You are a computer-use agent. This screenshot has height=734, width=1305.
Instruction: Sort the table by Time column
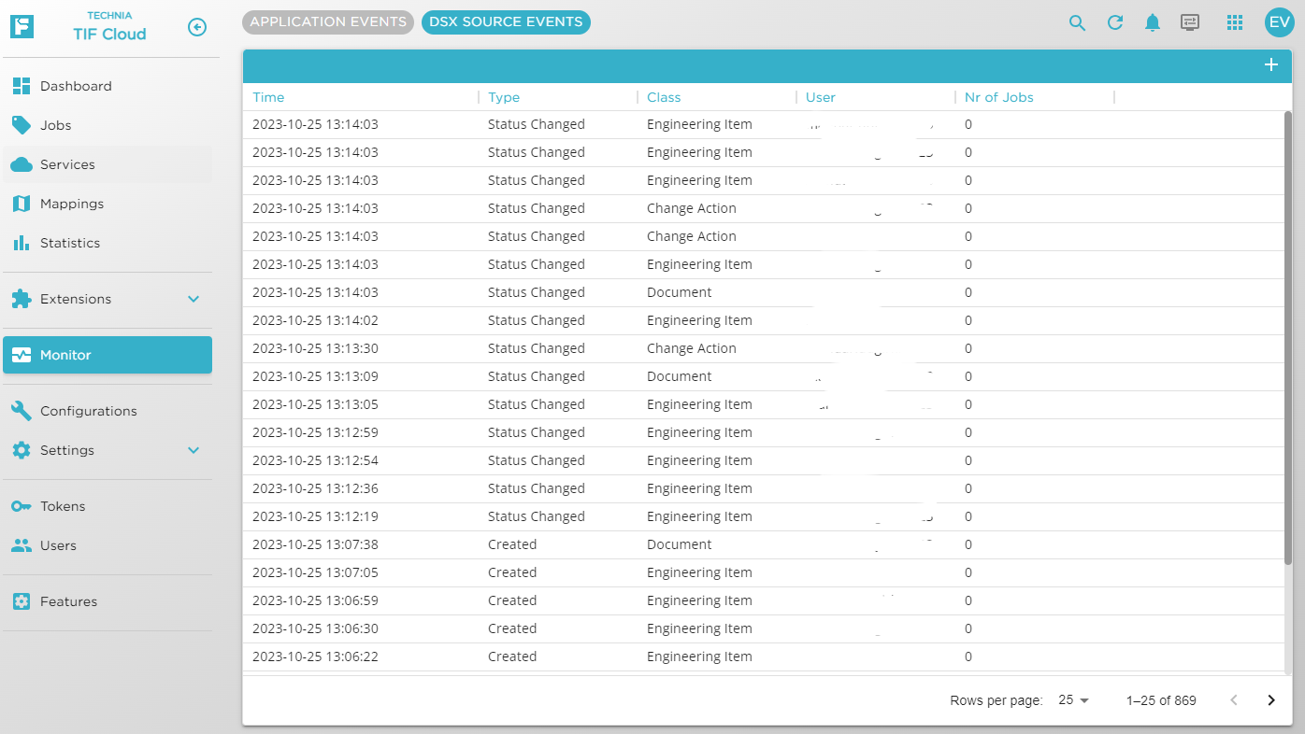(x=268, y=97)
